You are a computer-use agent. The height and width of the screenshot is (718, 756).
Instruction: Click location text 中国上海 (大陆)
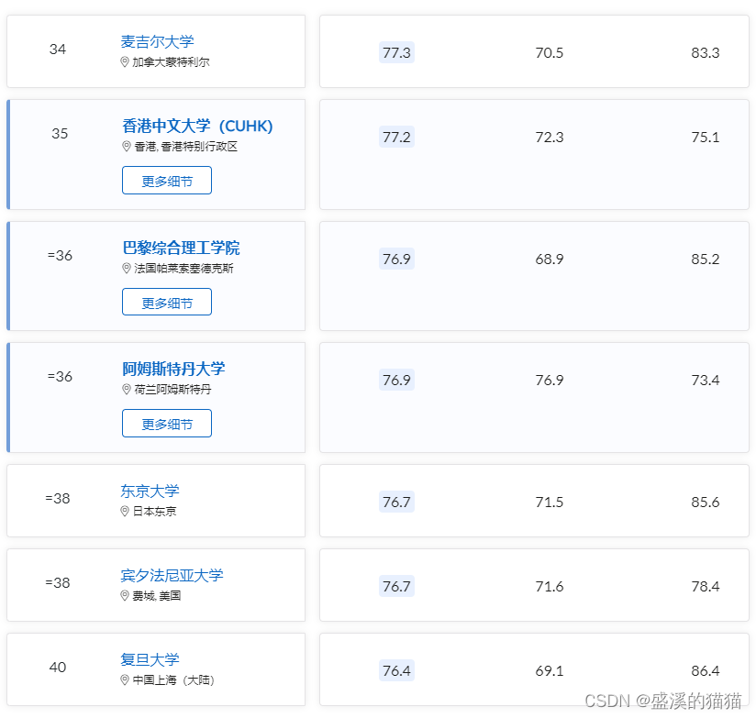[173, 679]
